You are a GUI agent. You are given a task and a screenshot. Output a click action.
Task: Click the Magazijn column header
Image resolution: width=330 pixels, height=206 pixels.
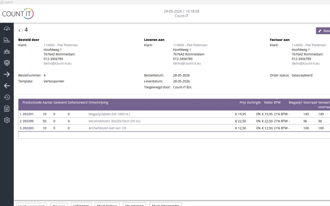click(295, 102)
